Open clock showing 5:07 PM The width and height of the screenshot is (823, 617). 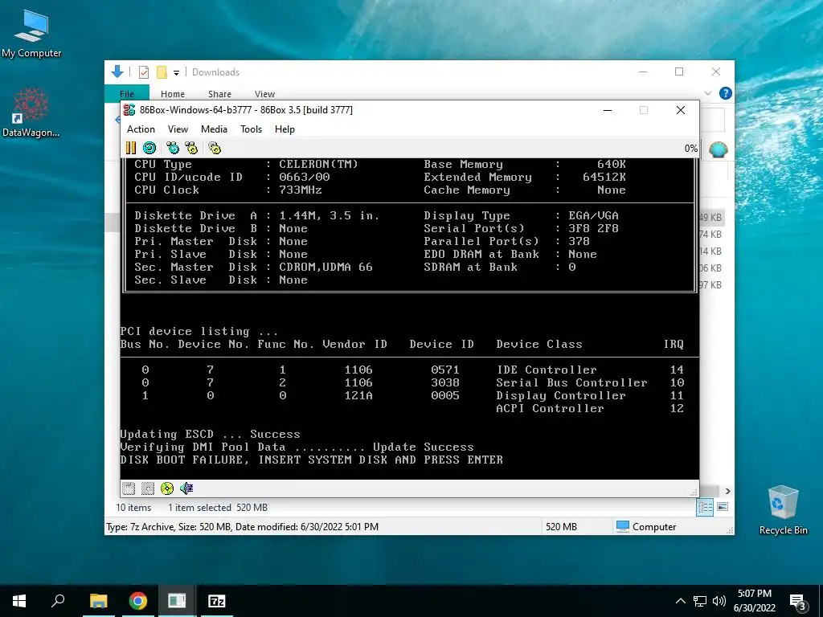click(x=755, y=601)
